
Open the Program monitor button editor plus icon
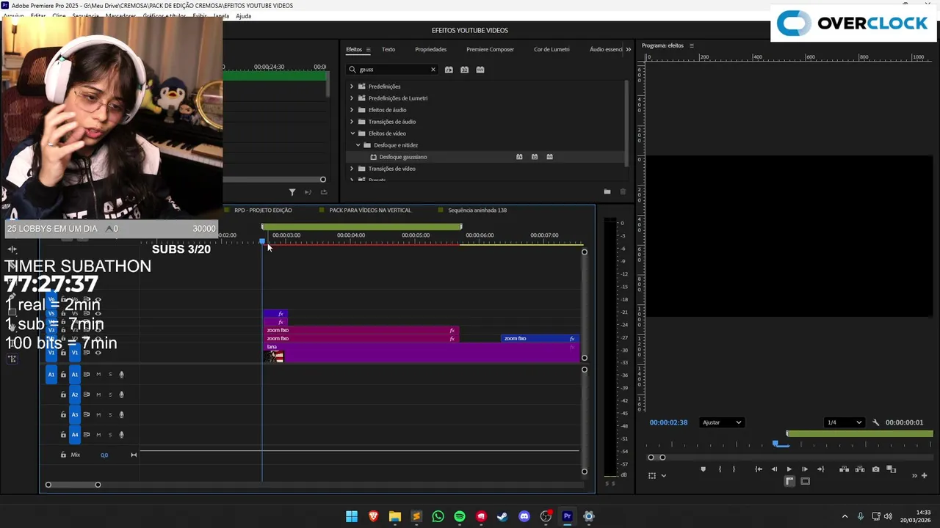coord(924,475)
